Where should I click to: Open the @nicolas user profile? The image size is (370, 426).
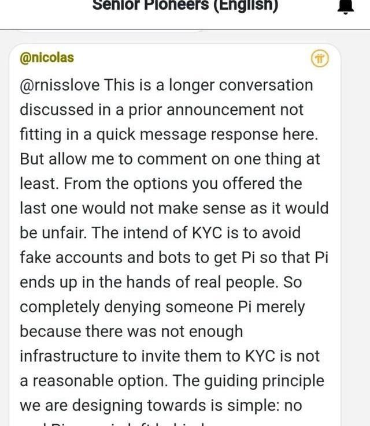47,58
